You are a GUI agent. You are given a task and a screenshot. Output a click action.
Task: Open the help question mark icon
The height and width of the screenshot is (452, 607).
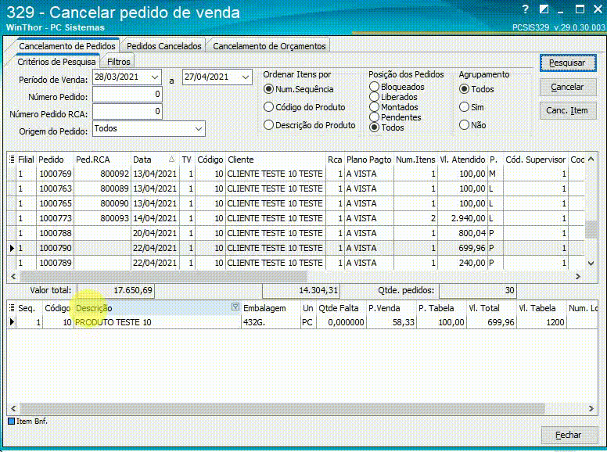pos(525,9)
